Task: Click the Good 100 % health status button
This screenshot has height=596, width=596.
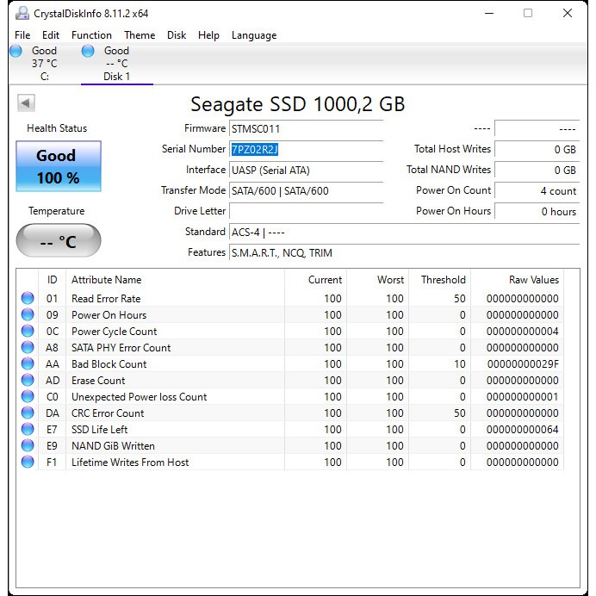Action: 59,166
